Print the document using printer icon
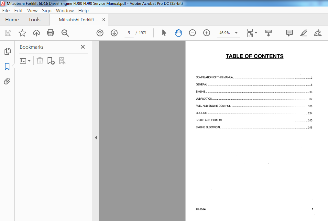 (x=50, y=33)
